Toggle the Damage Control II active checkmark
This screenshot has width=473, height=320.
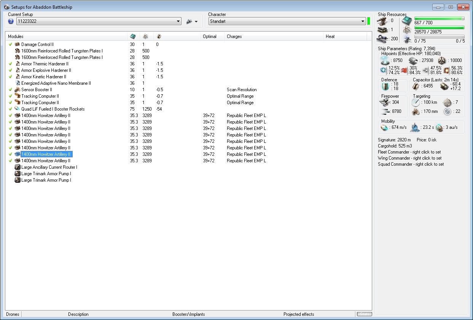pyautogui.click(x=11, y=44)
